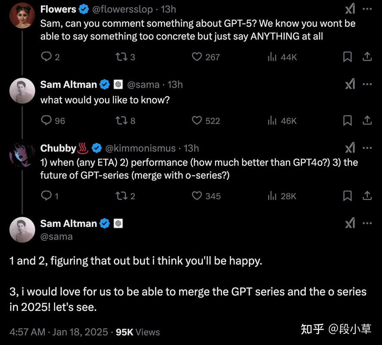The width and height of the screenshot is (382, 345).
Task: Share the Chubby tweet
Action: click(367, 195)
